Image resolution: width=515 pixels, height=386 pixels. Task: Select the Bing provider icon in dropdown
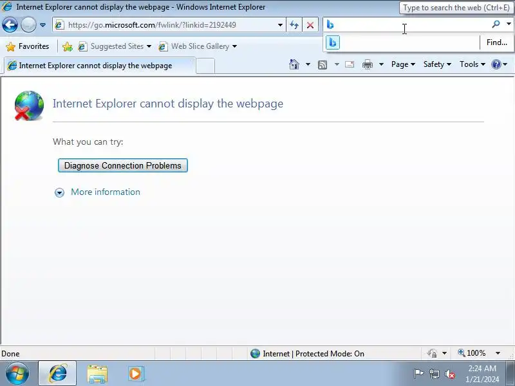point(332,42)
